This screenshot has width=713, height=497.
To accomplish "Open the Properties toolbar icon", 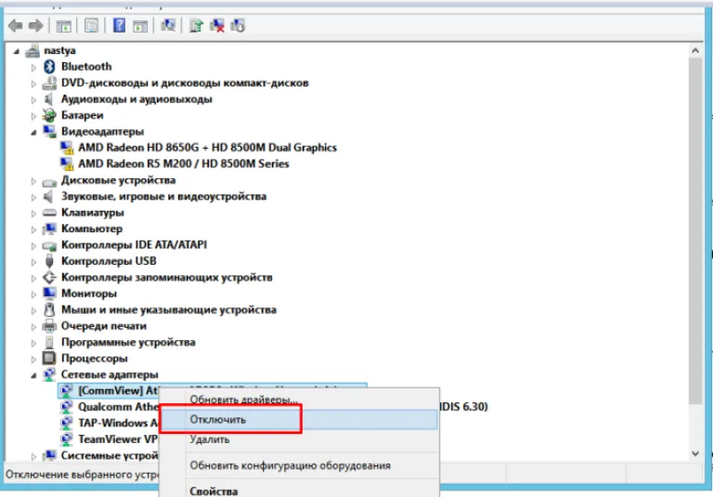I will tap(91, 25).
